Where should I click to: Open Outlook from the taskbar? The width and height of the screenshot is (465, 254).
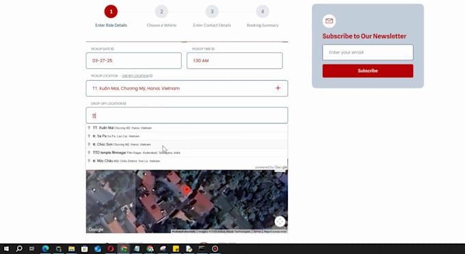pos(98,249)
